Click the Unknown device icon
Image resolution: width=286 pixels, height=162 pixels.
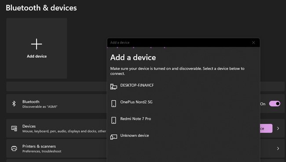pyautogui.click(x=114, y=137)
